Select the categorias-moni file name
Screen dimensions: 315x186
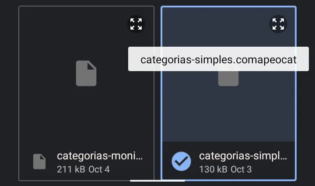(100, 156)
